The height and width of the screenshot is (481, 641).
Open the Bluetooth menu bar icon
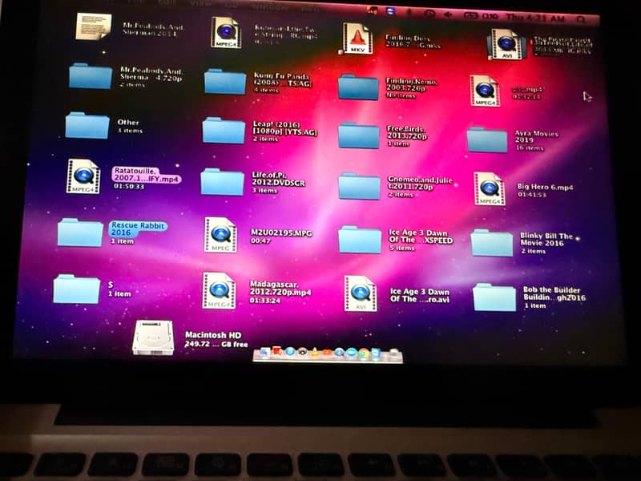(x=409, y=12)
